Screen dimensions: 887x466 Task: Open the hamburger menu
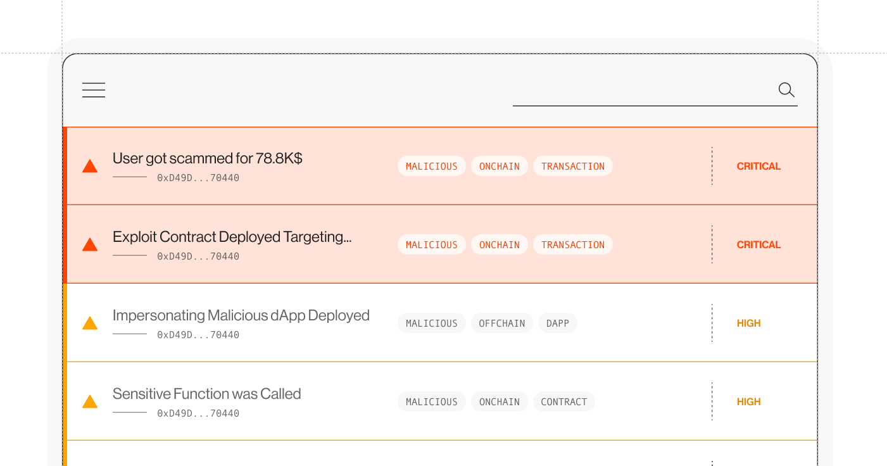pos(94,90)
